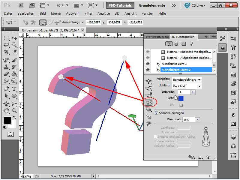
Task: Select the Magic Wand tool
Action: 14,45
